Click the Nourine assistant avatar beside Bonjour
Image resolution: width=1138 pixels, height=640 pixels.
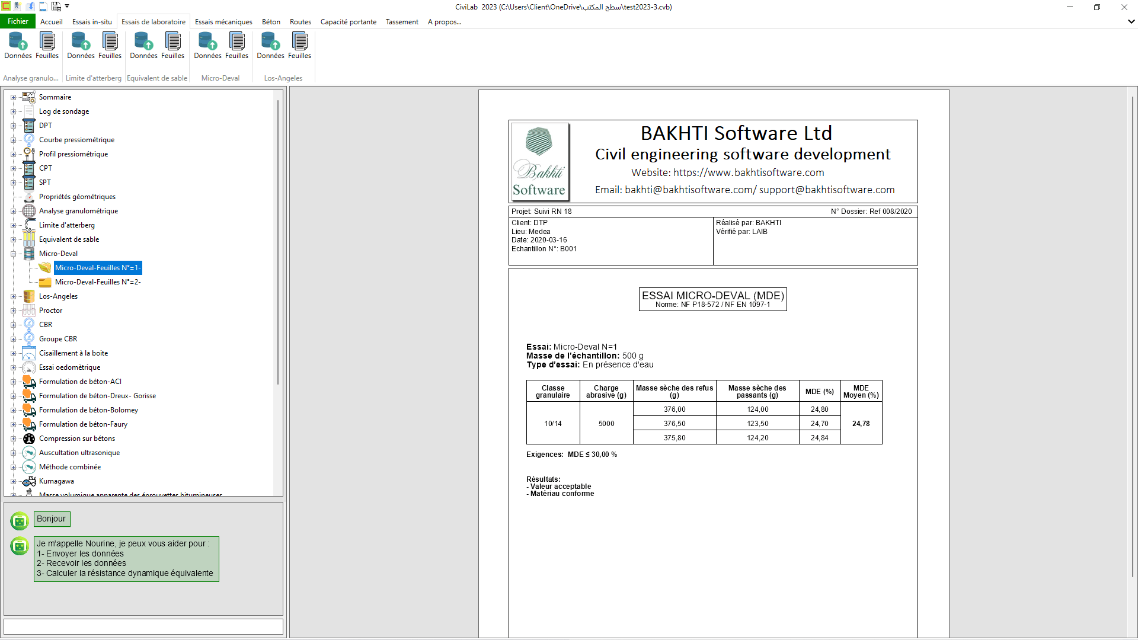tap(20, 520)
